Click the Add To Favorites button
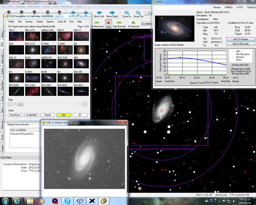 (240, 44)
